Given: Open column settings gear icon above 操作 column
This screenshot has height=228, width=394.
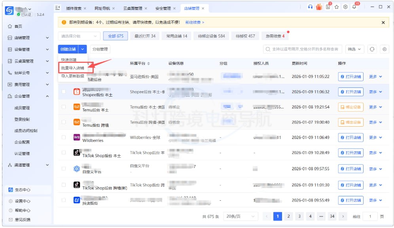Looking at the screenshot, I should (x=385, y=49).
